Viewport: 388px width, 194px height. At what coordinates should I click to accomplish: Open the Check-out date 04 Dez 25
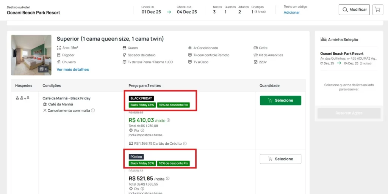click(x=187, y=12)
